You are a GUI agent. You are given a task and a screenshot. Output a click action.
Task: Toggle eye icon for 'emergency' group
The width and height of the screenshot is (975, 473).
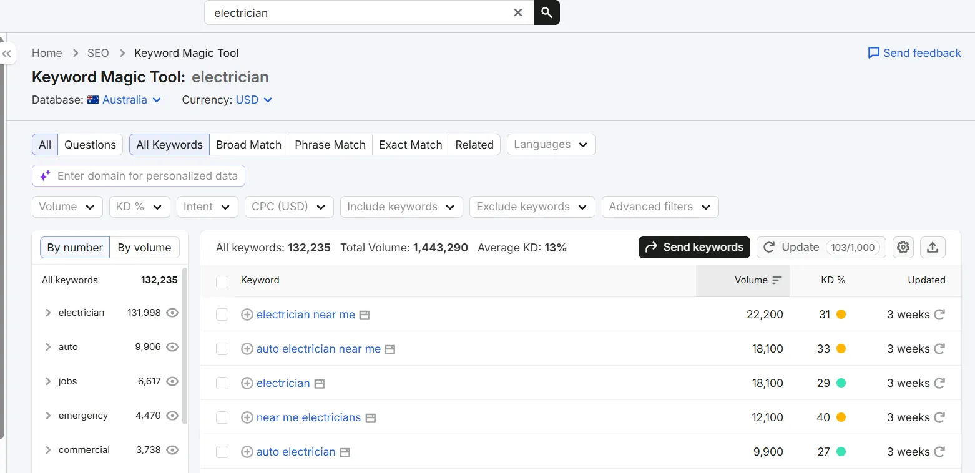tap(173, 416)
